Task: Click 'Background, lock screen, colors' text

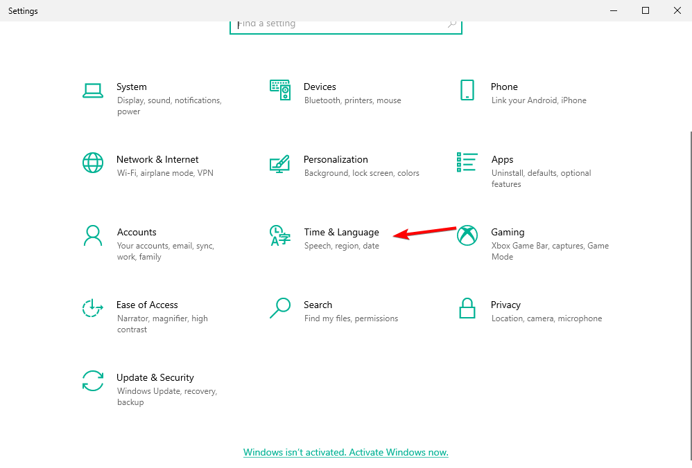Action: point(361,173)
